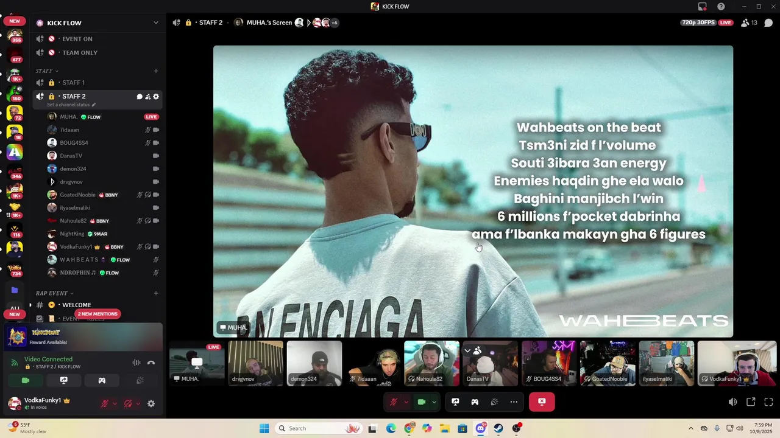The image size is (780, 438).
Task: Jump to new messages with the top NEW badge
Action: [x=15, y=21]
